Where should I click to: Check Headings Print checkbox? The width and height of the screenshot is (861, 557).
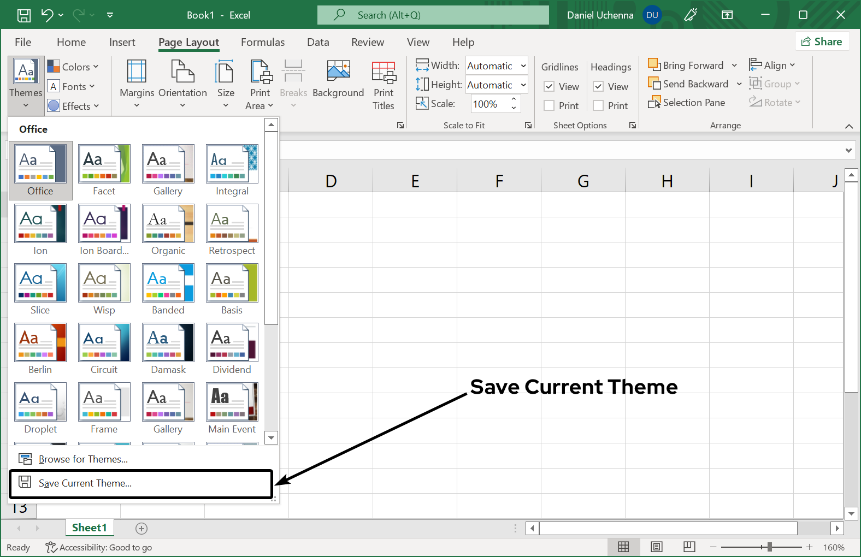pyautogui.click(x=599, y=105)
